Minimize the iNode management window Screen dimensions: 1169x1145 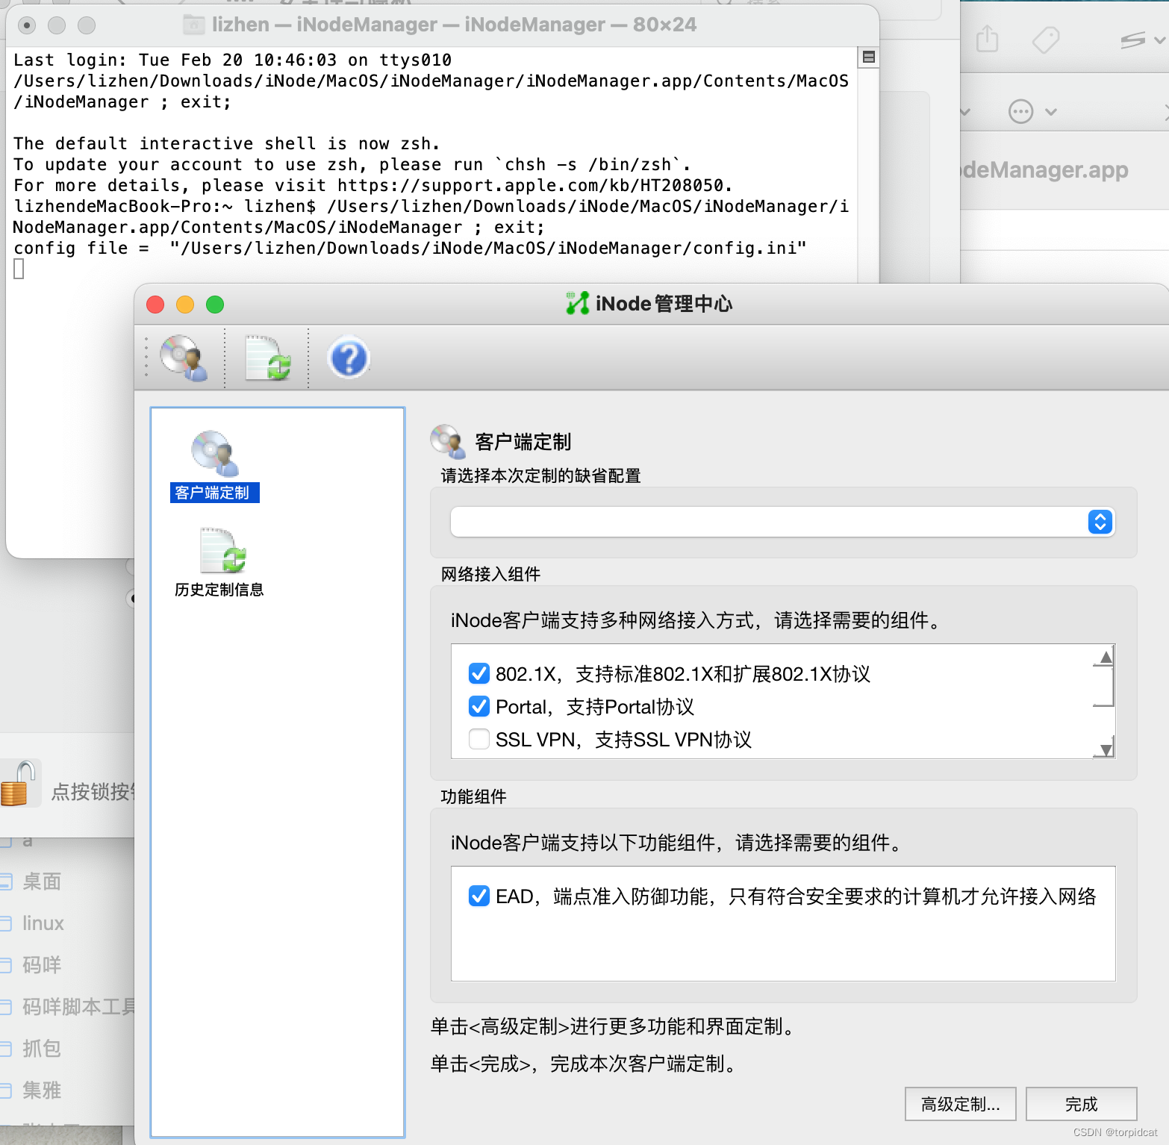(x=185, y=305)
